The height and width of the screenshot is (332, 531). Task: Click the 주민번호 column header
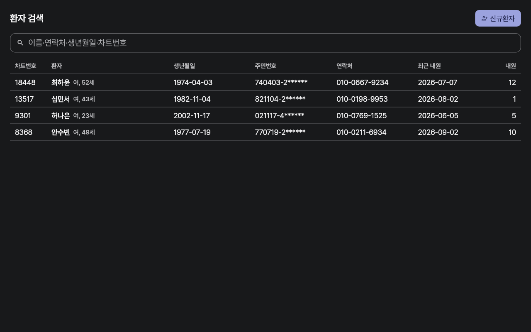click(266, 66)
